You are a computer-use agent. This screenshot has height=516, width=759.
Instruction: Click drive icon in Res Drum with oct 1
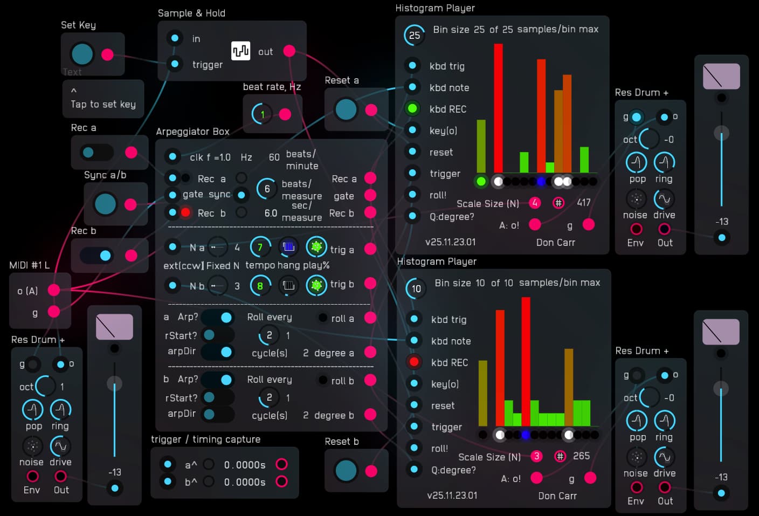point(60,446)
